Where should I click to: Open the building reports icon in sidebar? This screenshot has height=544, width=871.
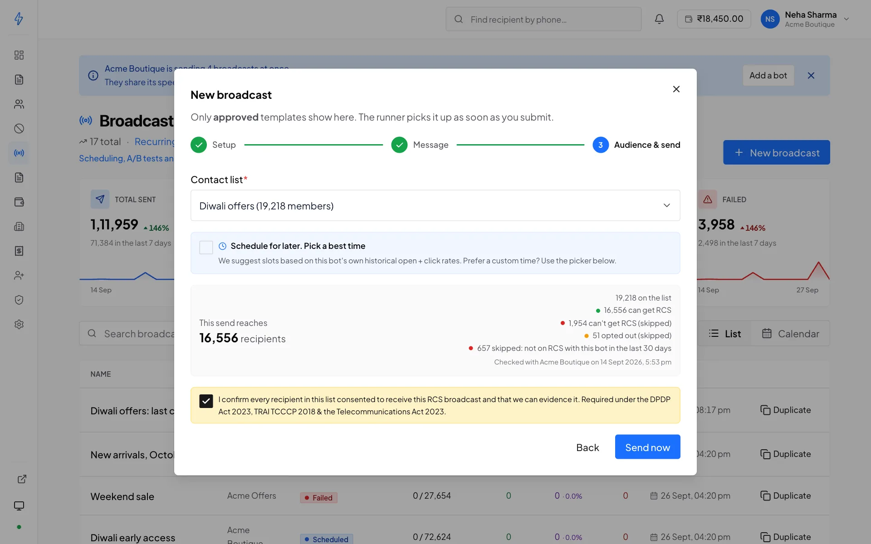pyautogui.click(x=19, y=226)
